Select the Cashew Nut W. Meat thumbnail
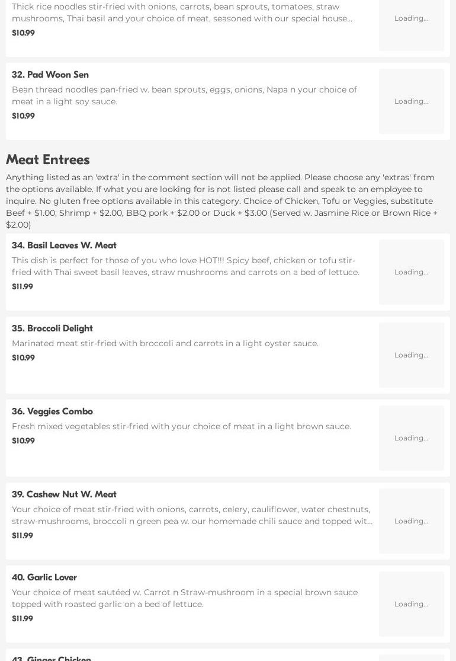Screen dimensions: 456x661 pyautogui.click(x=411, y=521)
